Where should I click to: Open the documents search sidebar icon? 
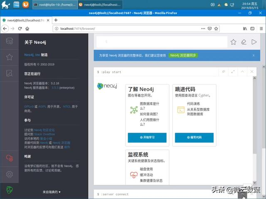(x=9, y=73)
